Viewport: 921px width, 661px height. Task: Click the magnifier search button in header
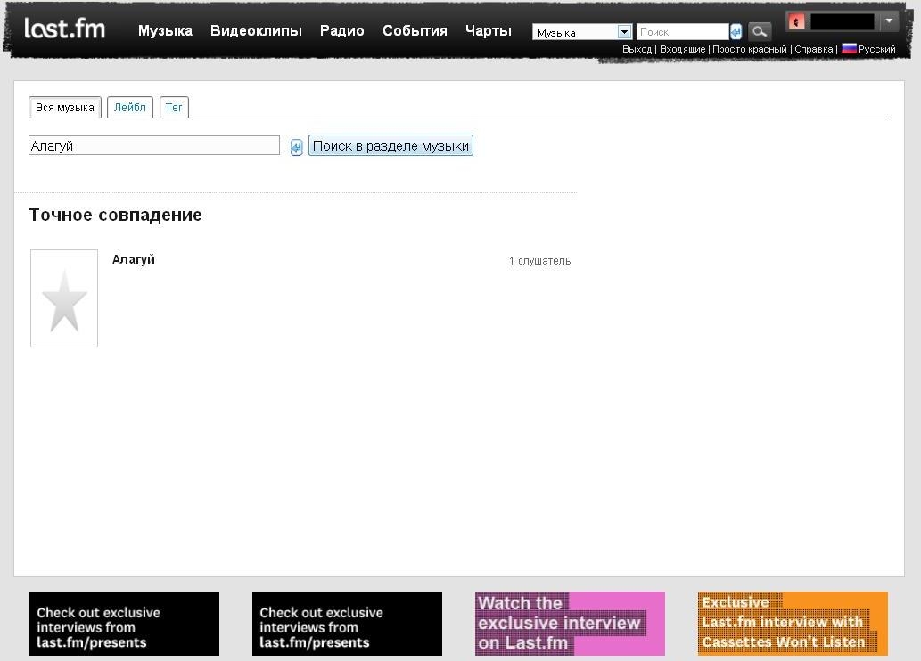759,31
